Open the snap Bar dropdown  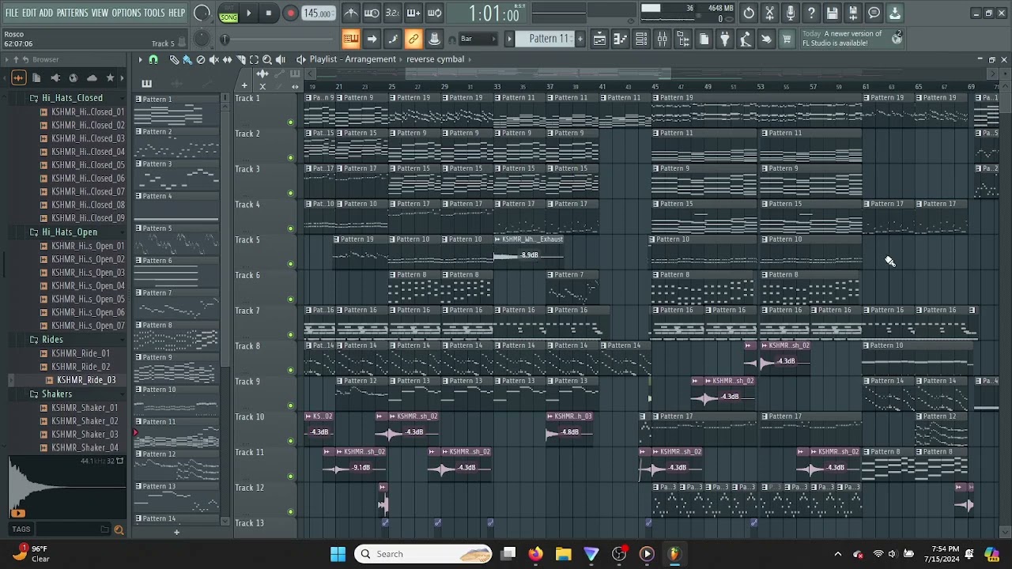[478, 39]
